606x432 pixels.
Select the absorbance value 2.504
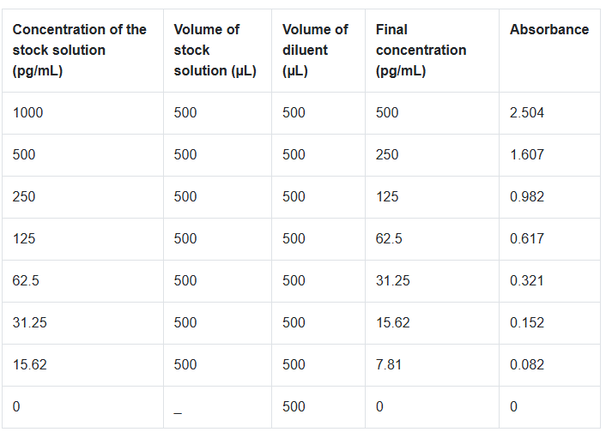tap(527, 113)
